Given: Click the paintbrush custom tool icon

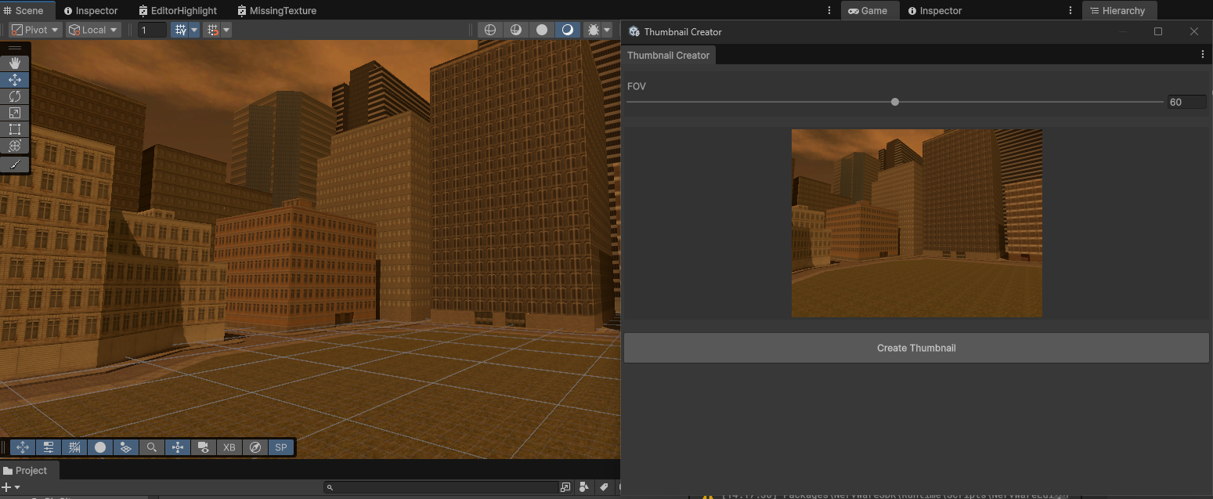Looking at the screenshot, I should [15, 165].
